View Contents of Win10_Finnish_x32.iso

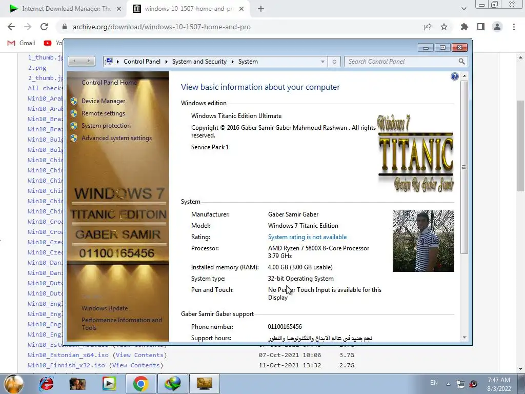pos(136,365)
